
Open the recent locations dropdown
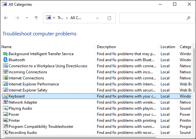(27, 18)
